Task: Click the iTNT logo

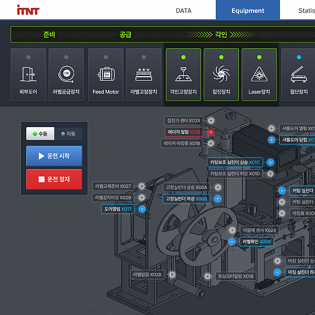Action: pos(28,10)
